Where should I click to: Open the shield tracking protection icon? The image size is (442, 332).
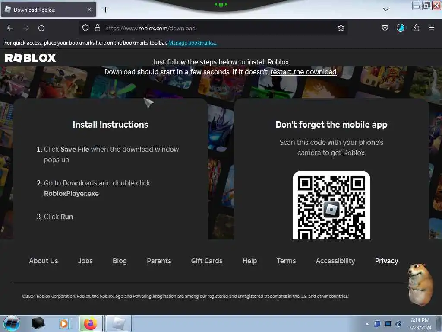tap(85, 28)
